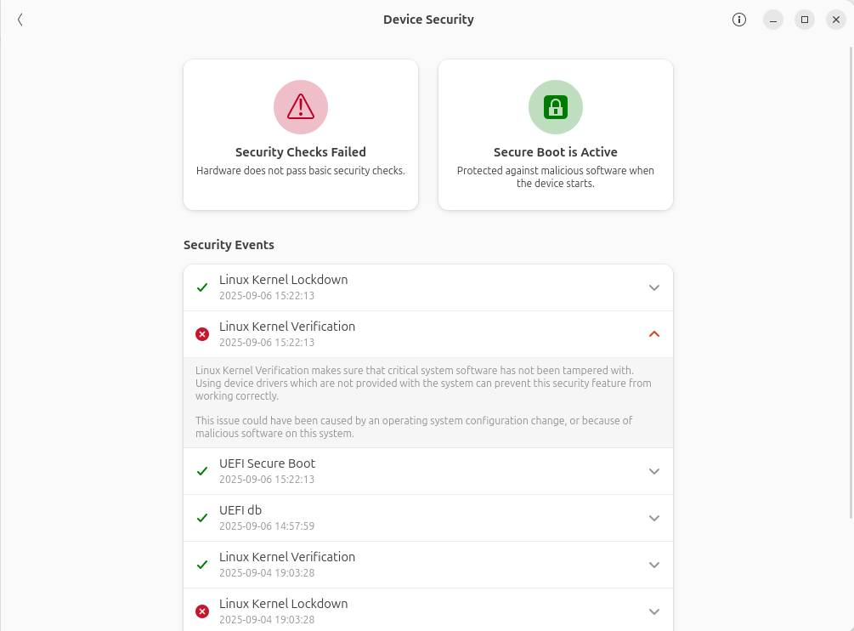854x631 pixels.
Task: Click green checkmark beside UEFI Secure Boot
Action: [202, 471]
